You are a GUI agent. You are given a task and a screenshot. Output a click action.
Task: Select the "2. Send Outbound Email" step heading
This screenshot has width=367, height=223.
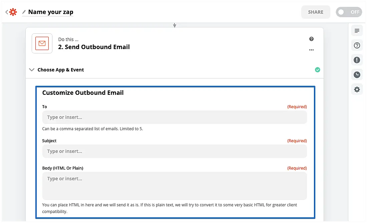pos(94,47)
